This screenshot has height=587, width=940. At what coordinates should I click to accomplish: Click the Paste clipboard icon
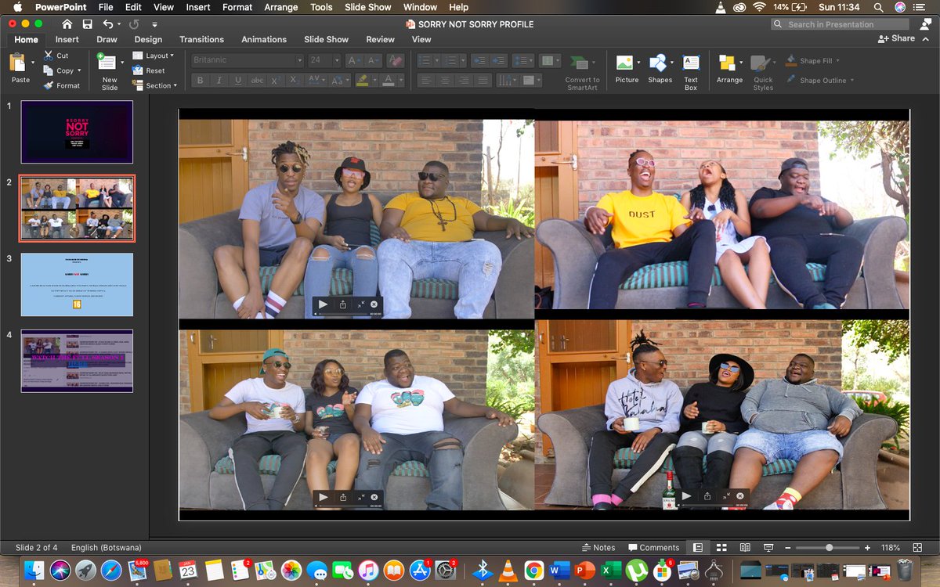point(19,63)
